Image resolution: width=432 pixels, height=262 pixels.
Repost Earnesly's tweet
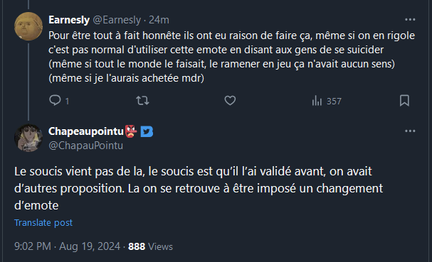[142, 101]
